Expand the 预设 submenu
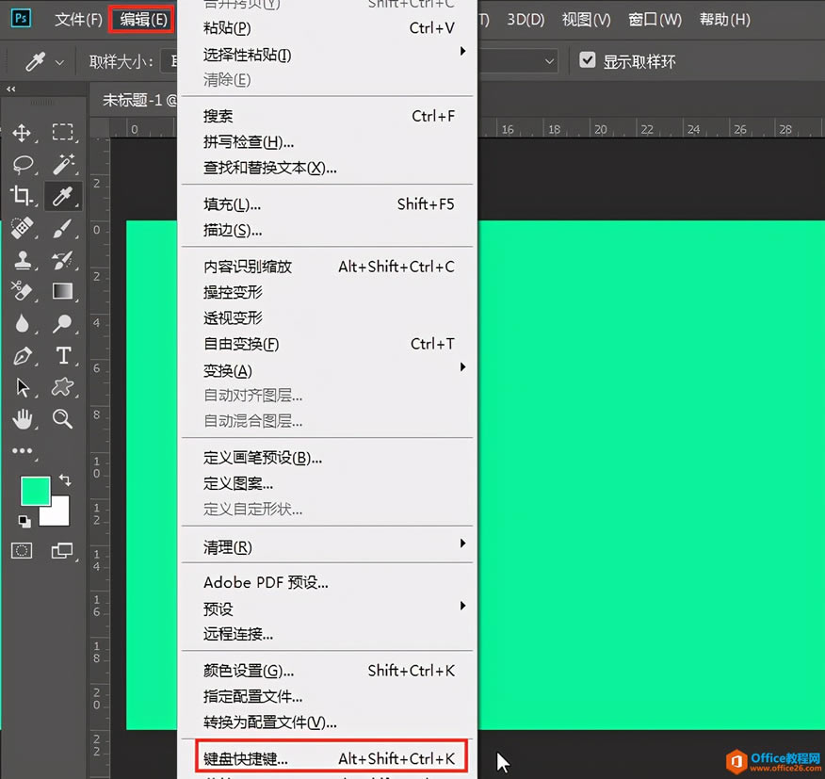The image size is (825, 779). pyautogui.click(x=327, y=609)
